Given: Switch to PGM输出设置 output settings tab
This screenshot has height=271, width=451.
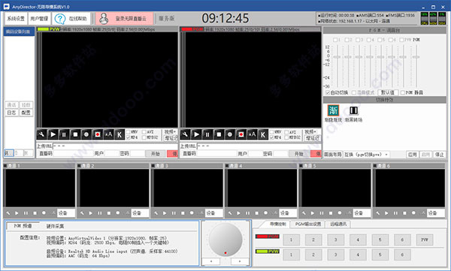Looking at the screenshot, I should click(x=308, y=224).
